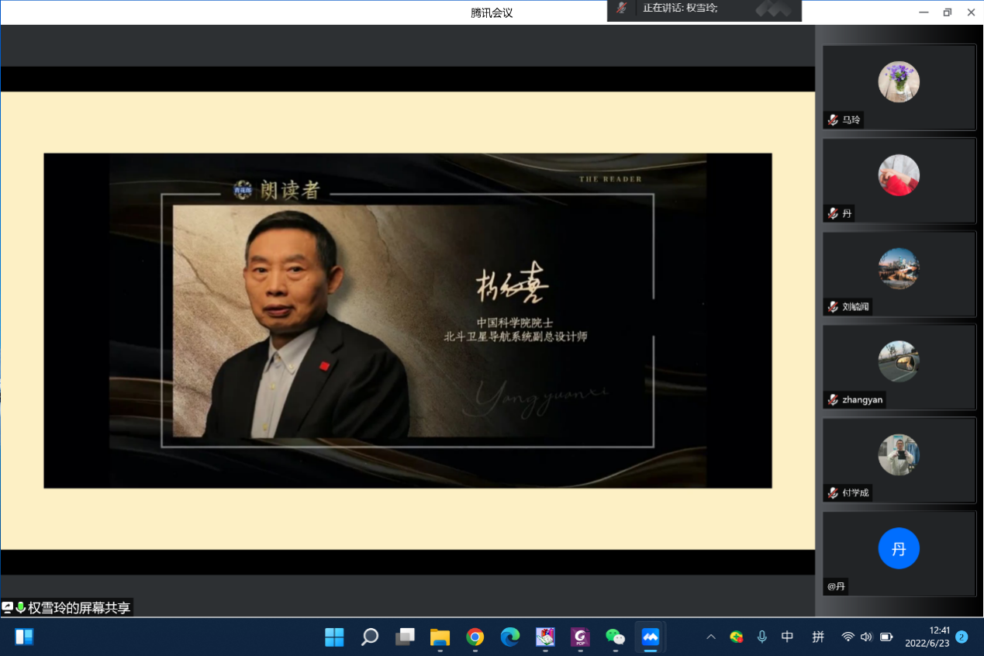Toggle the 中 Chinese input mode indicator
This screenshot has height=656, width=984.
787,637
